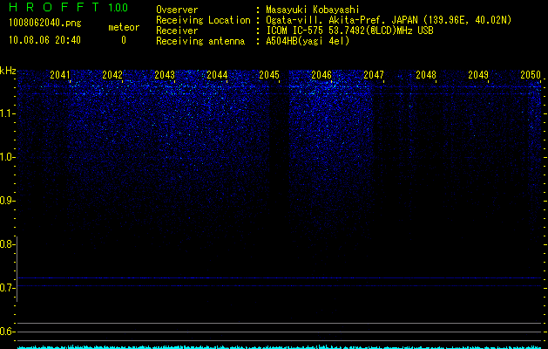The height and width of the screenshot is (349, 548).
Task: Click the A504HB(yagi 4el) antenna text
Action: 308,41
